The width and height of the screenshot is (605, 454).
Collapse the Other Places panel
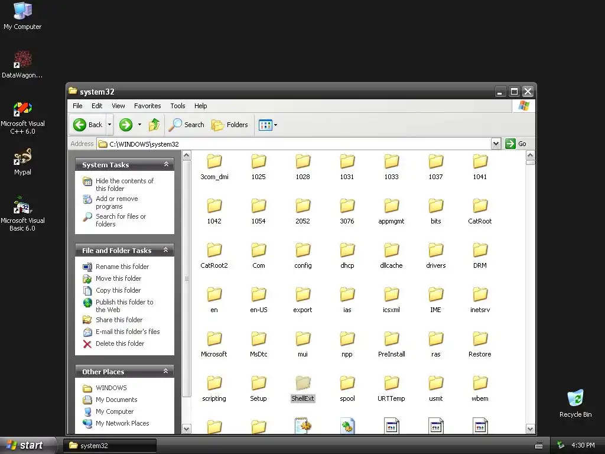tap(166, 371)
